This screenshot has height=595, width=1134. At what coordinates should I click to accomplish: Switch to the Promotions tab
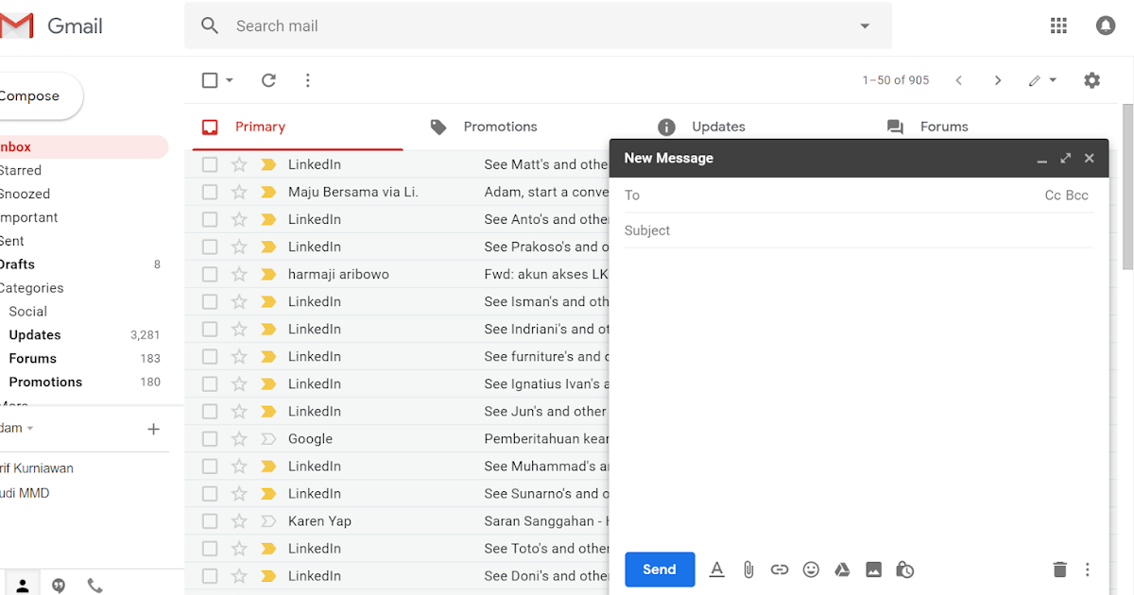(x=500, y=126)
